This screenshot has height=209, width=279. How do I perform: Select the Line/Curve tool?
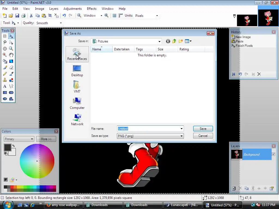coord(11,86)
